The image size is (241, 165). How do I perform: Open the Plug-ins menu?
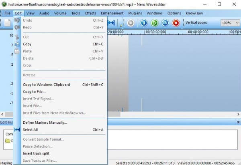[x=135, y=13]
